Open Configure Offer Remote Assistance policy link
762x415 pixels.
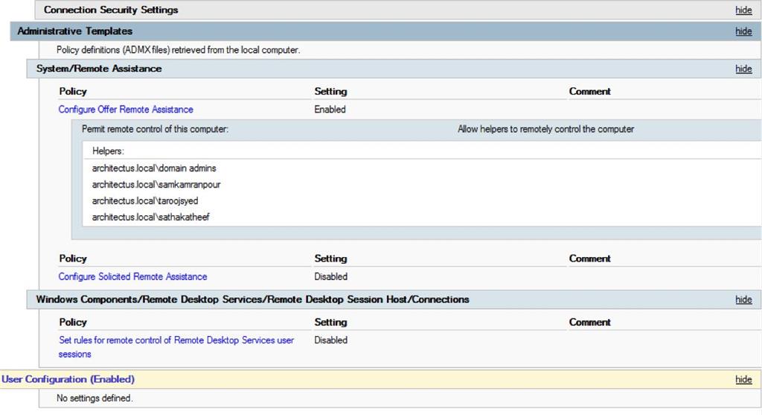pyautogui.click(x=126, y=110)
